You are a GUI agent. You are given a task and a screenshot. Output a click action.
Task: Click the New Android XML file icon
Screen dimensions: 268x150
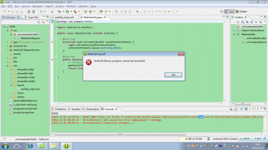click(x=52, y=11)
